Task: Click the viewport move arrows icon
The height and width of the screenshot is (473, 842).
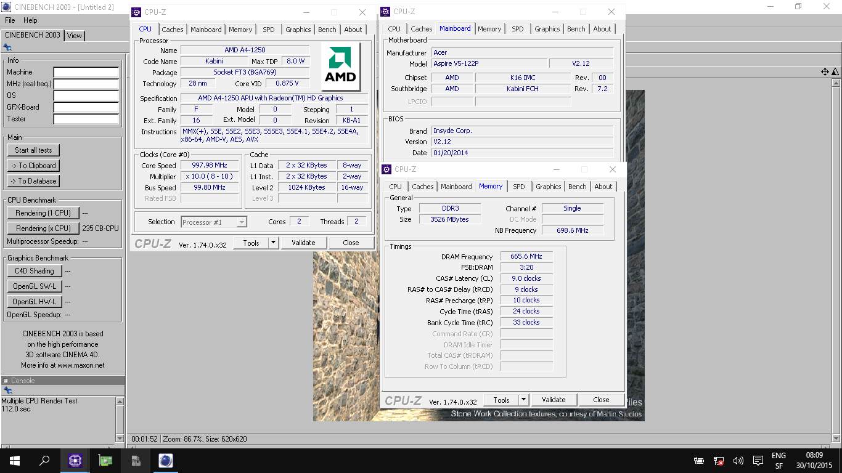Action: [825, 72]
